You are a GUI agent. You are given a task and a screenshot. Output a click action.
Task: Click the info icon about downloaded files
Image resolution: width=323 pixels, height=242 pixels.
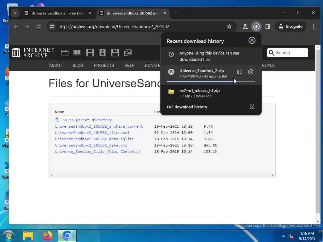[x=171, y=54]
